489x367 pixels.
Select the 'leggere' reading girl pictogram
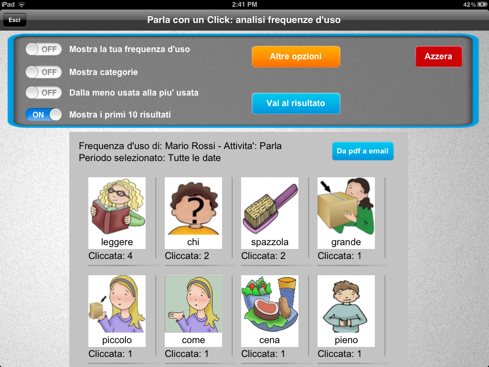(117, 213)
